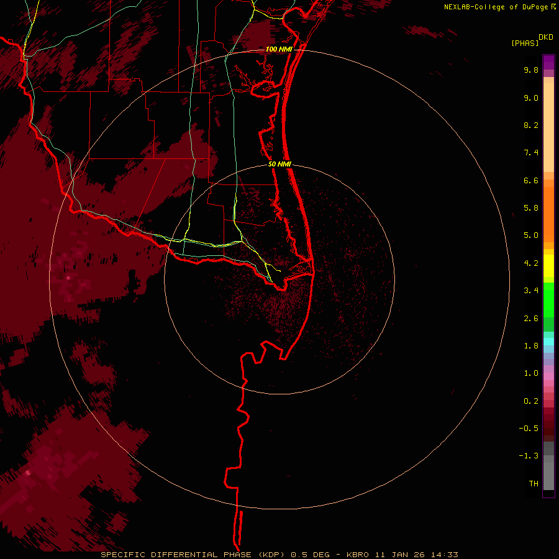Click the 7.4 color scale label
The width and height of the screenshot is (559, 559).
(x=531, y=153)
